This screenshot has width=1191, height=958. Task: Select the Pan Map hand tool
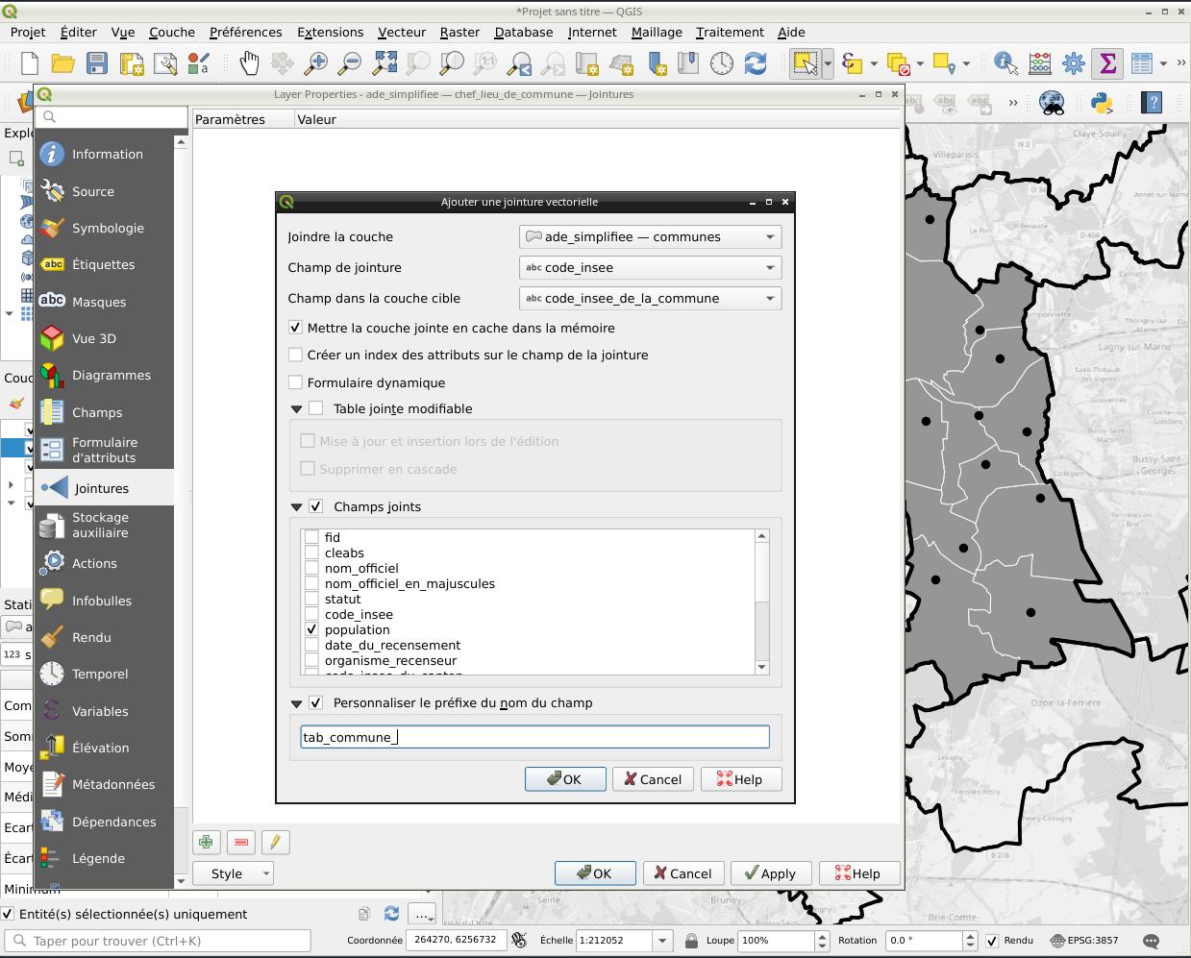tap(249, 64)
